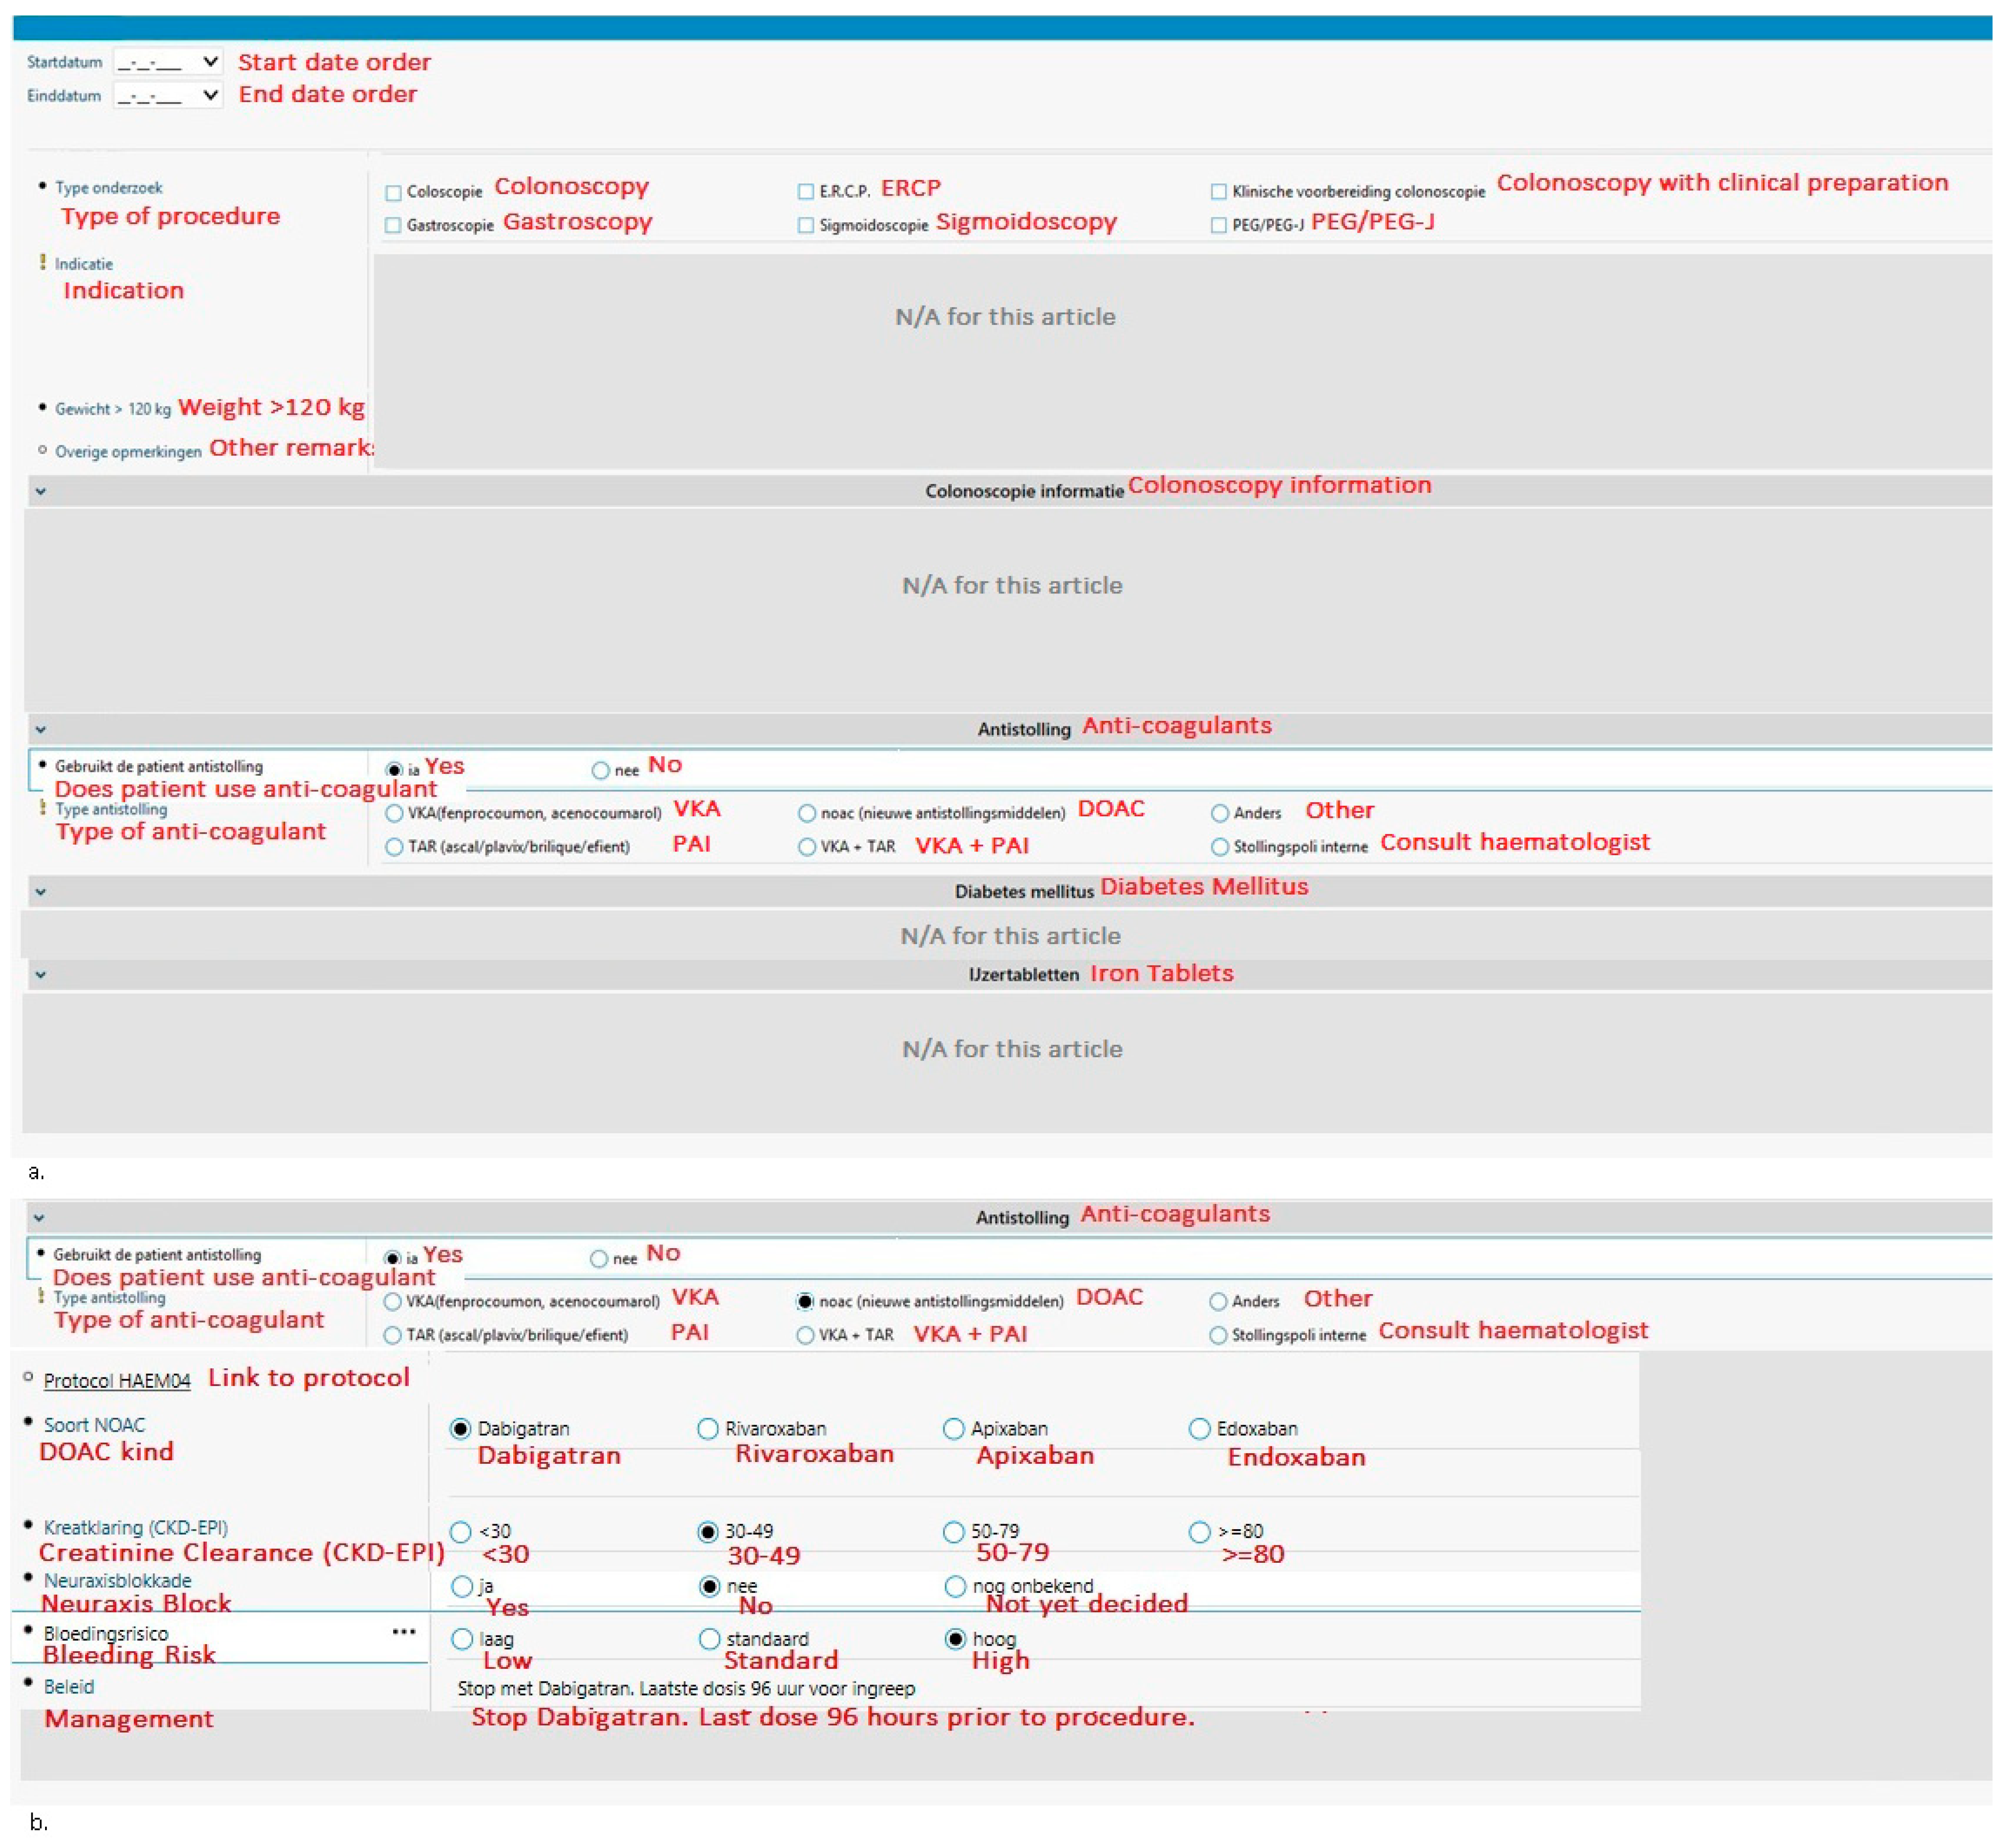2016x1848 pixels.
Task: Open the Einddatum date dropdown
Action: click(210, 95)
